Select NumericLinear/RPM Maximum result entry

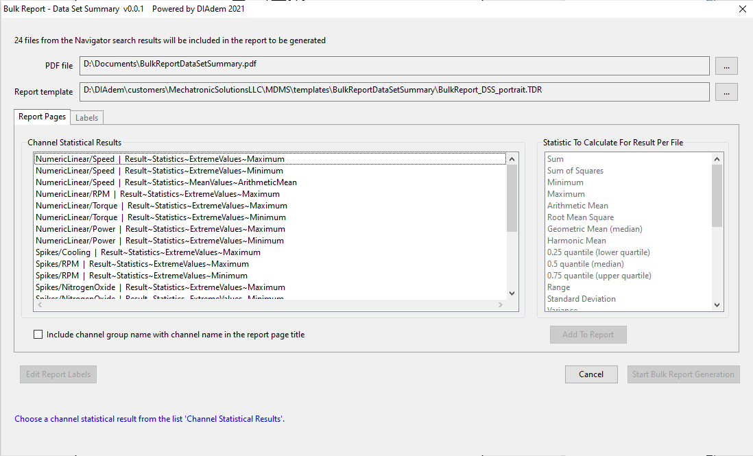pos(157,194)
